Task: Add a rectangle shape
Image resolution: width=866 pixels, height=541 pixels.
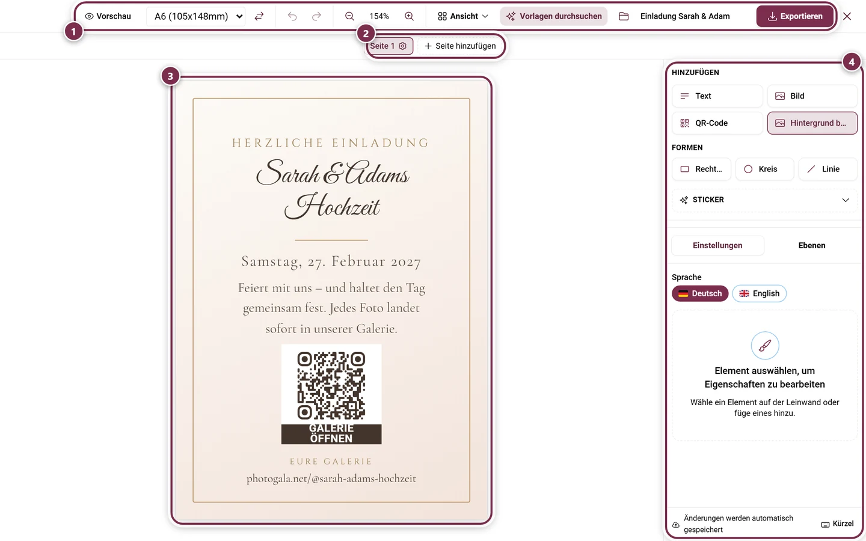Action: (701, 170)
